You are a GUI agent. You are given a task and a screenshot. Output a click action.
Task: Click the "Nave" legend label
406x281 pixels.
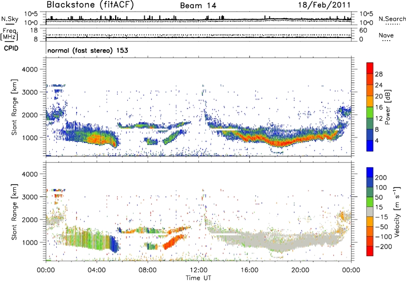coord(386,35)
